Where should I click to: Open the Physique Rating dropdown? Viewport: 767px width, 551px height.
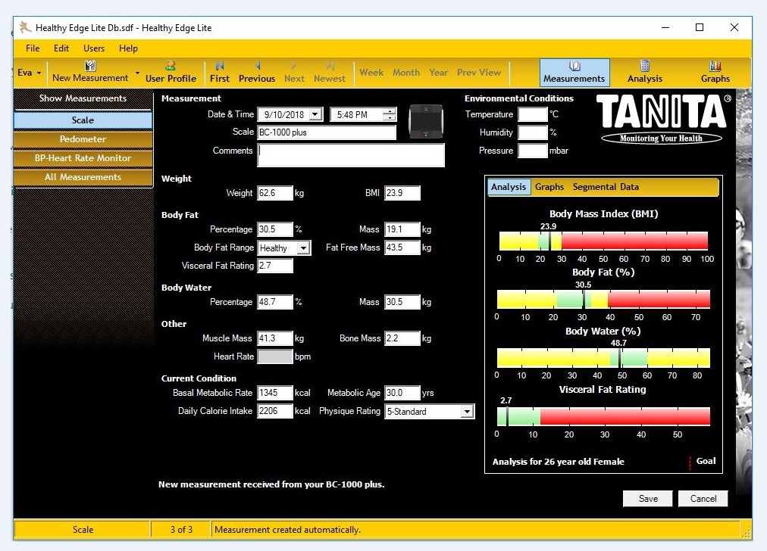(467, 411)
